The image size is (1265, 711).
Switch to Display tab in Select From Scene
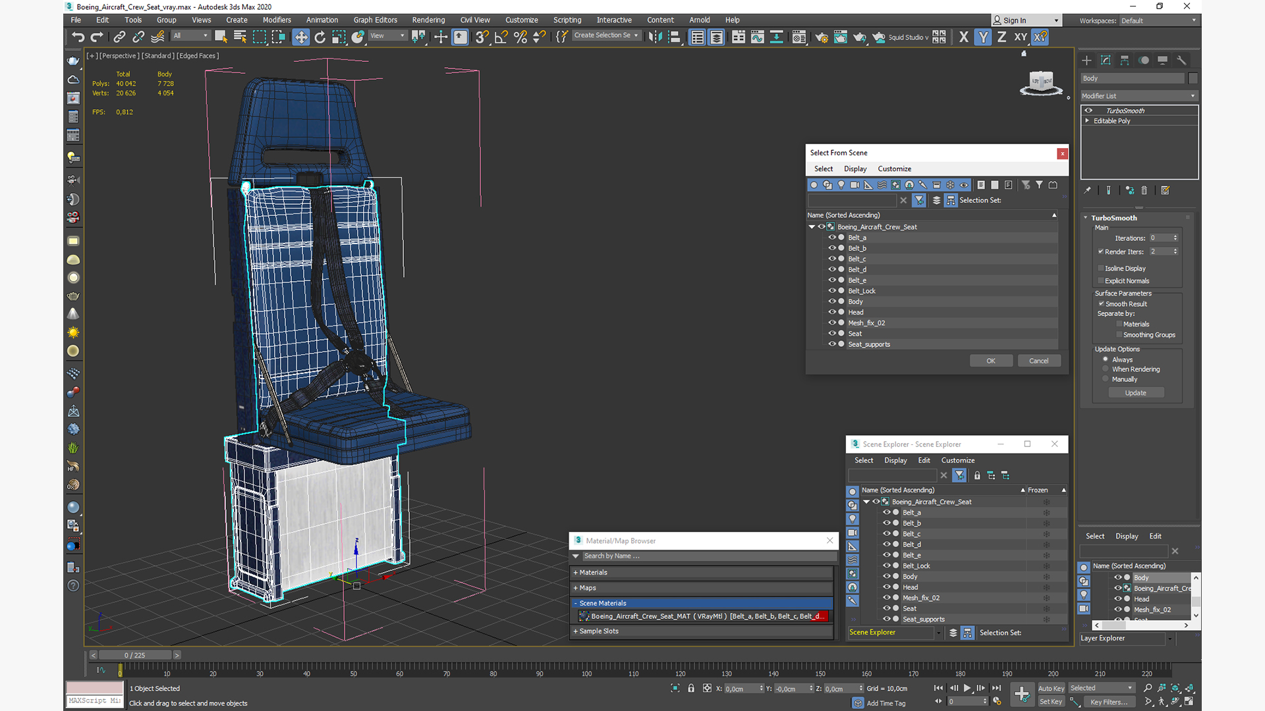coord(855,169)
